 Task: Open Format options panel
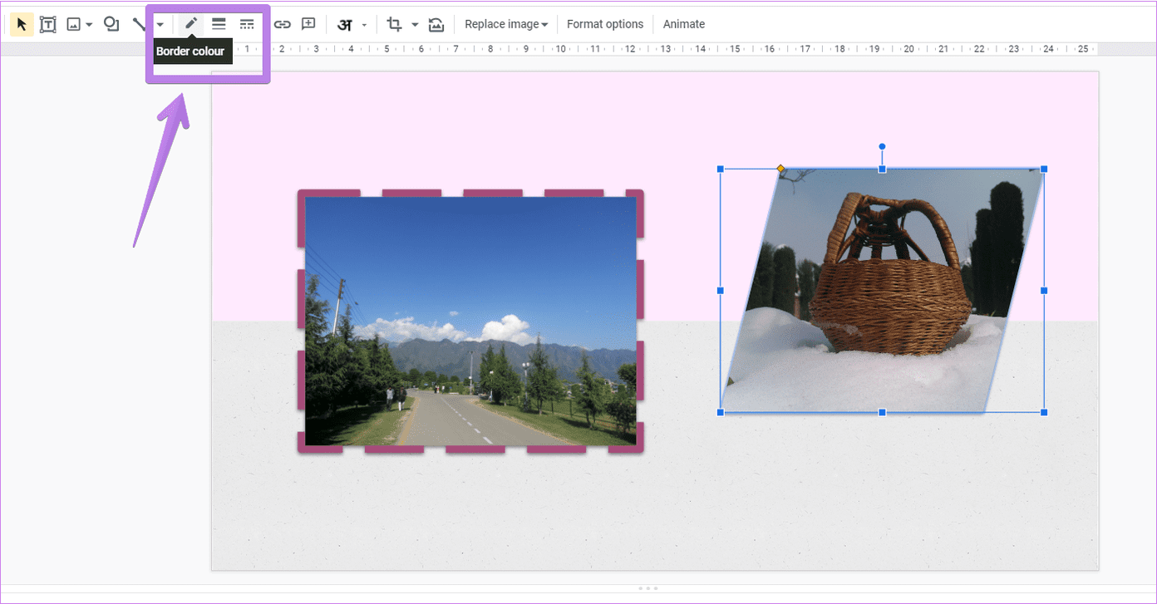click(605, 24)
